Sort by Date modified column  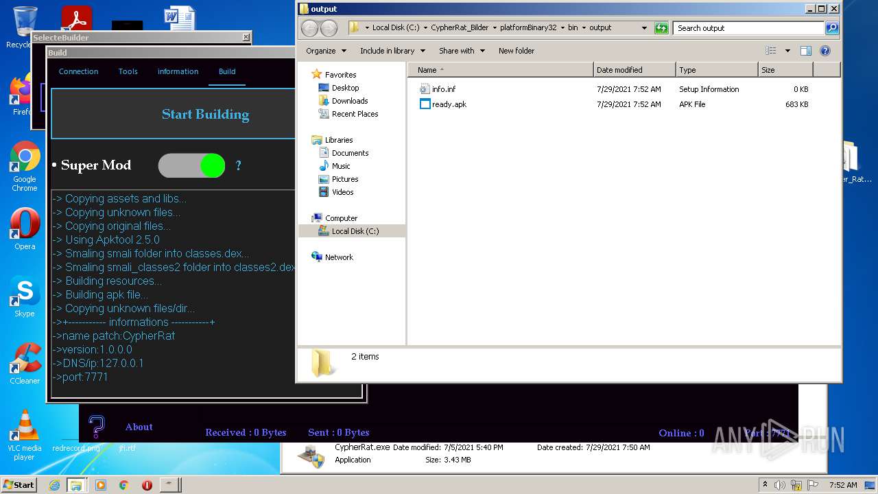(x=634, y=70)
